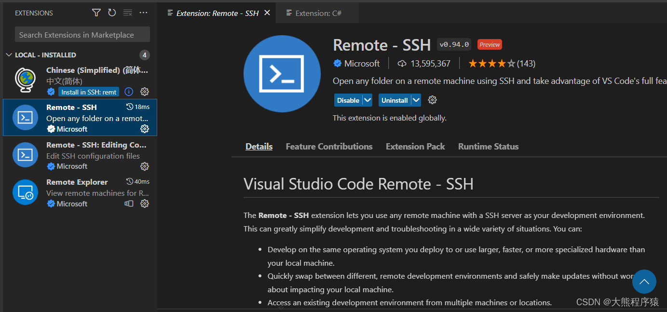Open the Microsoft publisher link in header

pos(362,64)
